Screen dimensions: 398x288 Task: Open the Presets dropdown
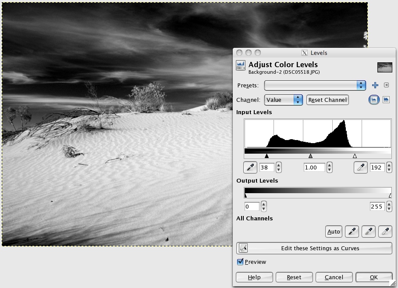[x=315, y=86]
